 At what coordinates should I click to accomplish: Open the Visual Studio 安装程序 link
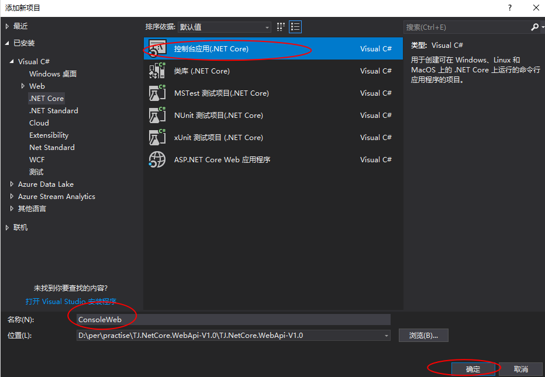pos(71,301)
